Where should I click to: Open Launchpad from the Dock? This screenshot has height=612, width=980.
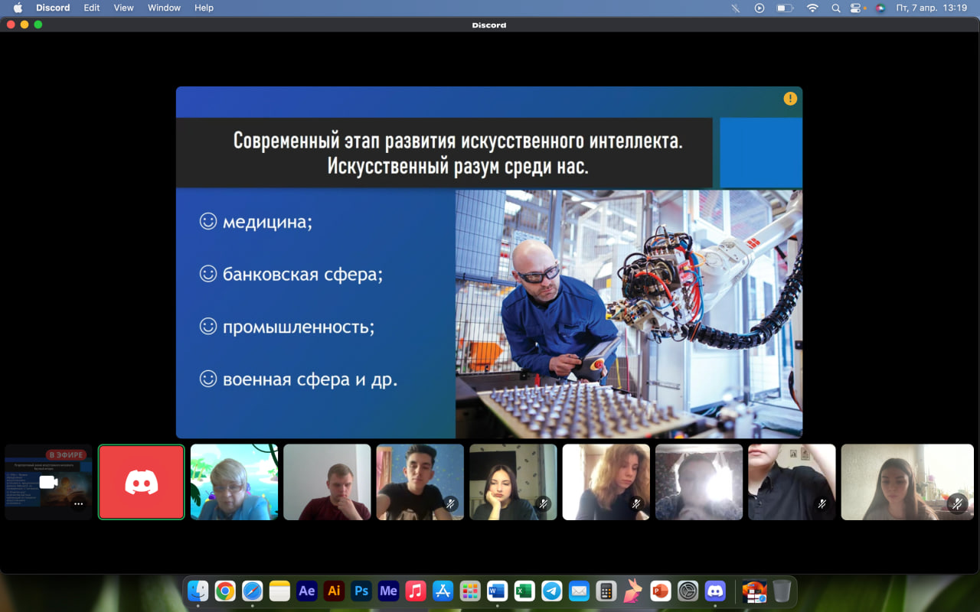(470, 591)
